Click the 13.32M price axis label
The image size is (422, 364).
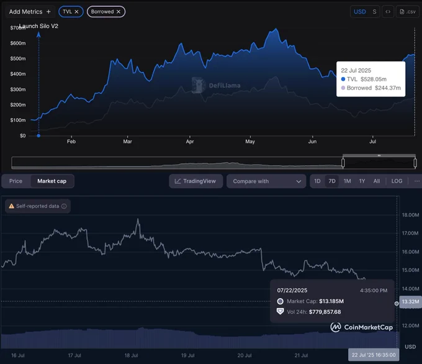(x=410, y=301)
